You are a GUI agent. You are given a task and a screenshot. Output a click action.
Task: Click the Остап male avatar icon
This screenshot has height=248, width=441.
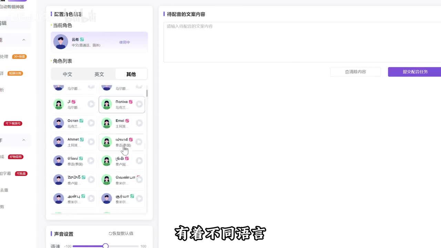pos(59,123)
